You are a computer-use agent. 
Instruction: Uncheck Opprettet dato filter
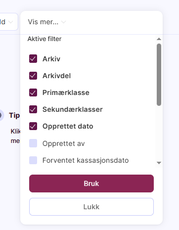[33, 126]
